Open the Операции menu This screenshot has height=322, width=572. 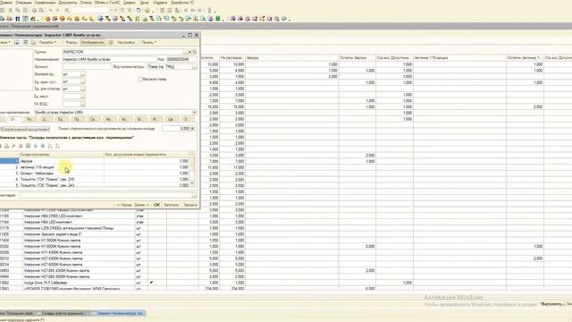pyautogui.click(x=23, y=3)
